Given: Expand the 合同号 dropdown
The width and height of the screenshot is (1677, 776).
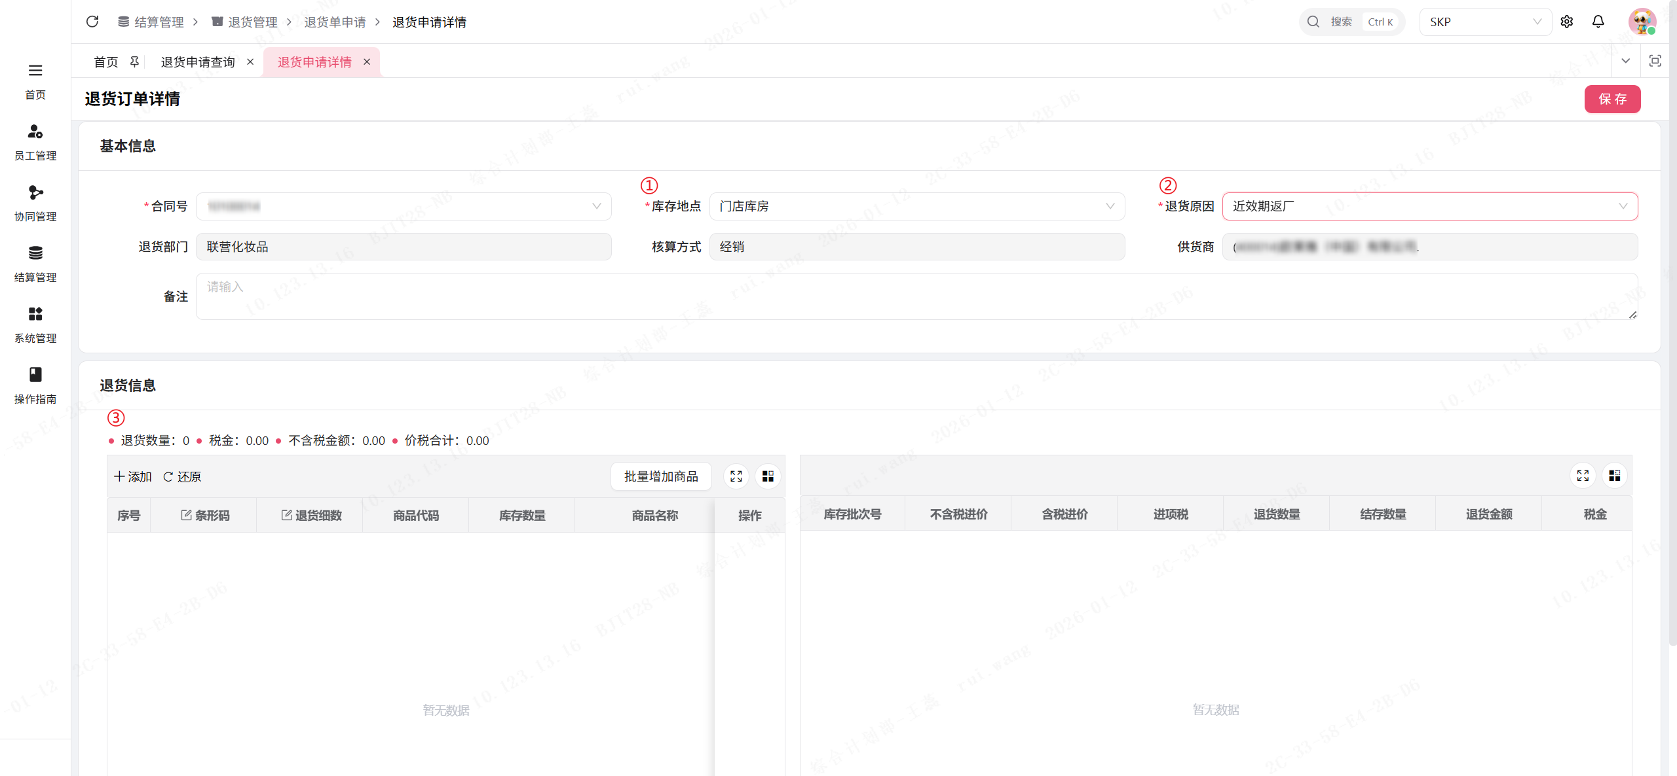Looking at the screenshot, I should coord(403,206).
